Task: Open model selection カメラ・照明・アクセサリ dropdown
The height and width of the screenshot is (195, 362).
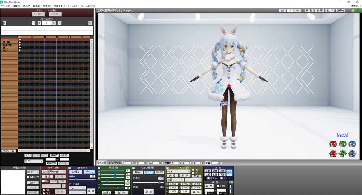Action: [x=54, y=172]
